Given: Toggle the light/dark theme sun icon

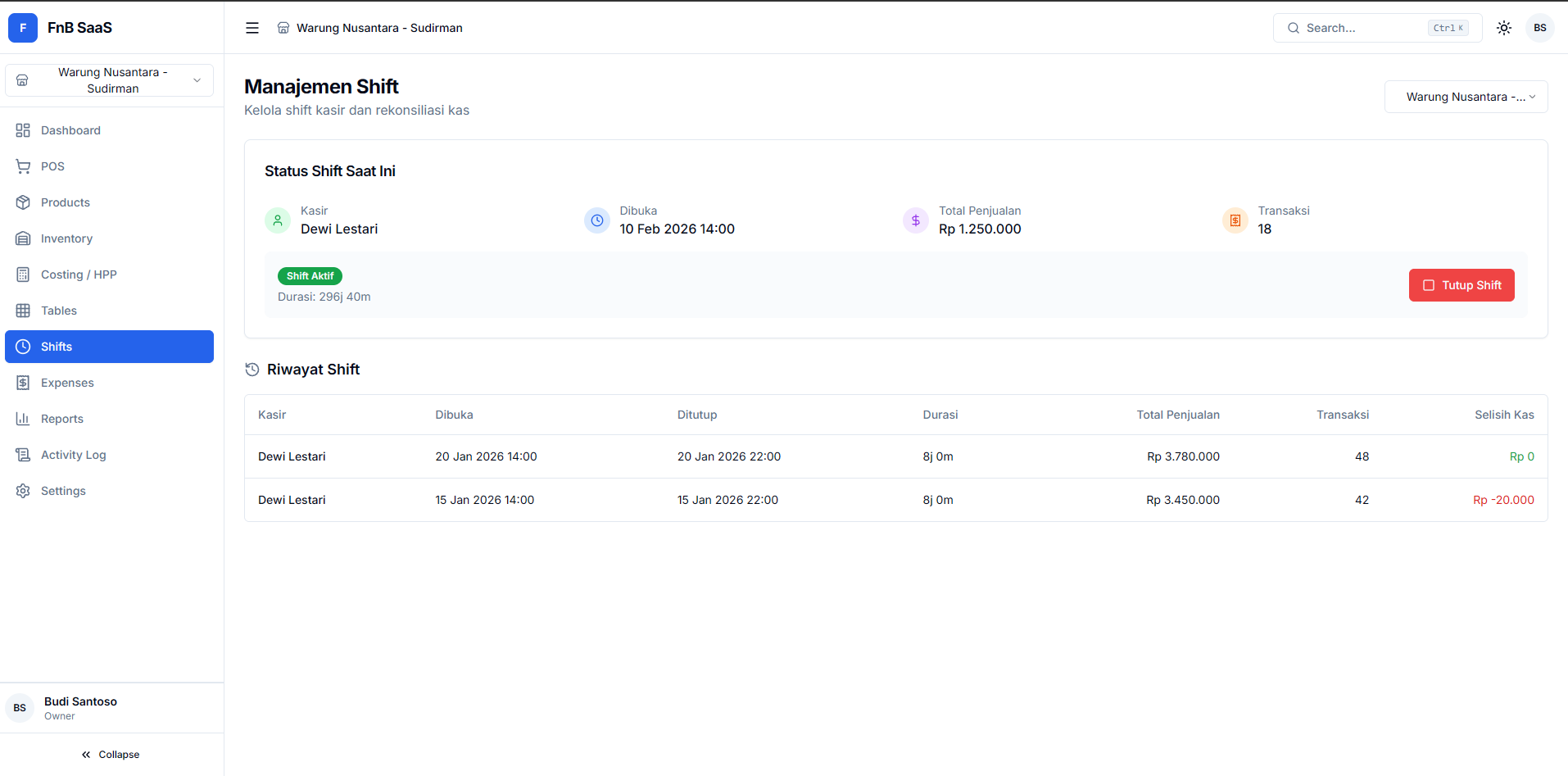Looking at the screenshot, I should 1503,28.
